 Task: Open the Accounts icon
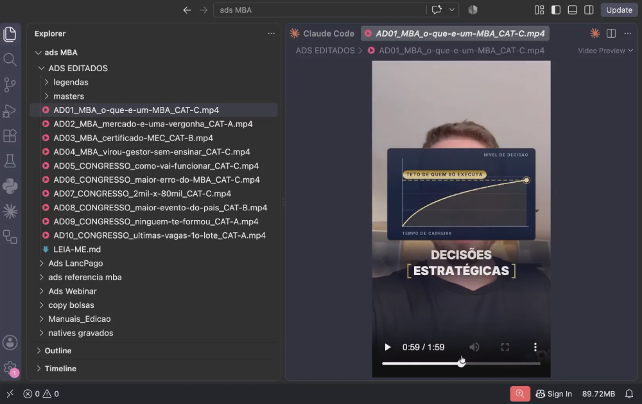coord(10,342)
